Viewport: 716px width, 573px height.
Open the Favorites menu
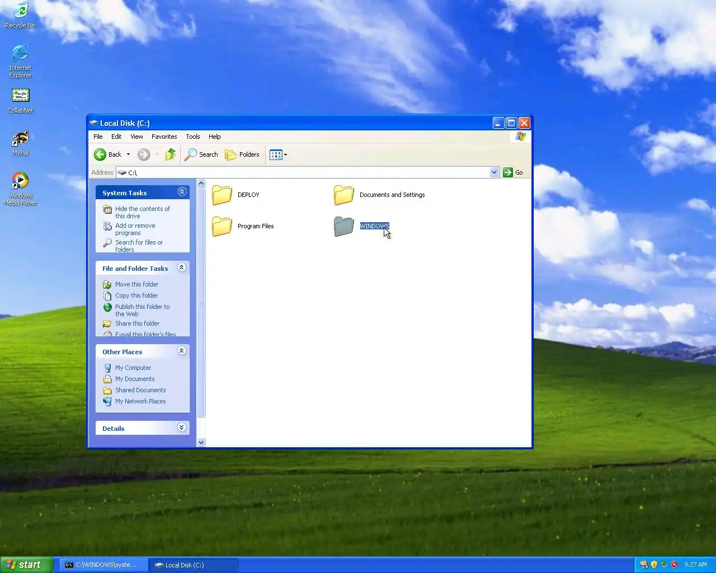click(x=164, y=137)
